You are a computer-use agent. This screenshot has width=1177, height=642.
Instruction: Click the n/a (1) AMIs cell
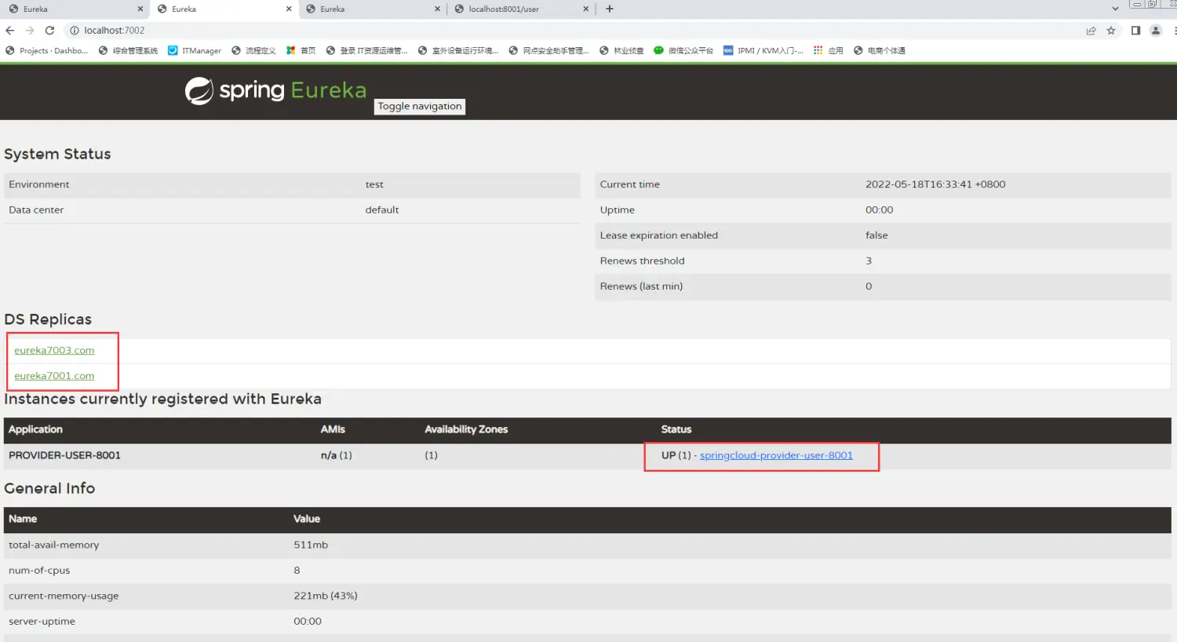(337, 455)
